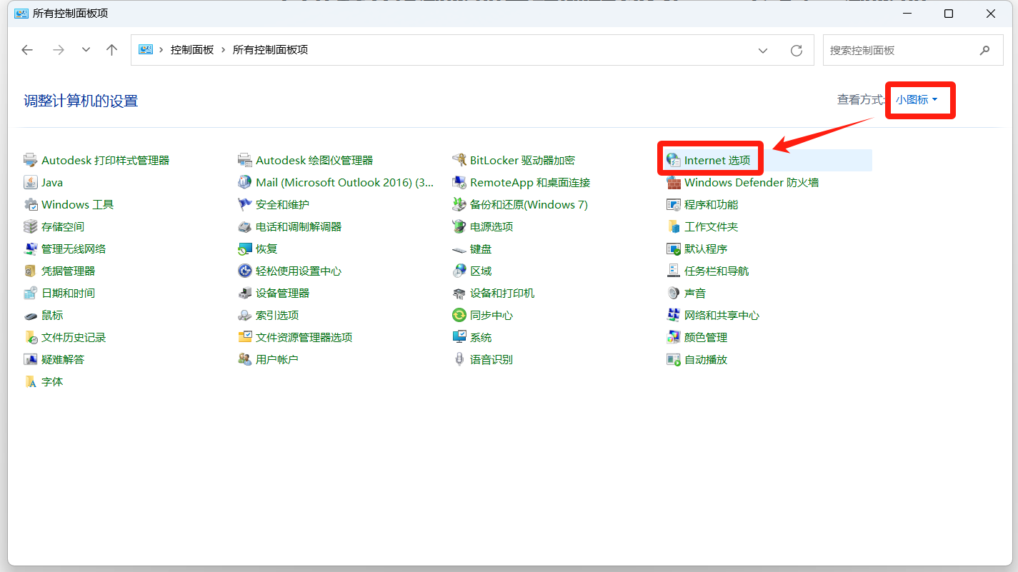Click 所有控制面板项 breadcrumb segment
Viewport: 1018px width, 572px height.
[270, 50]
